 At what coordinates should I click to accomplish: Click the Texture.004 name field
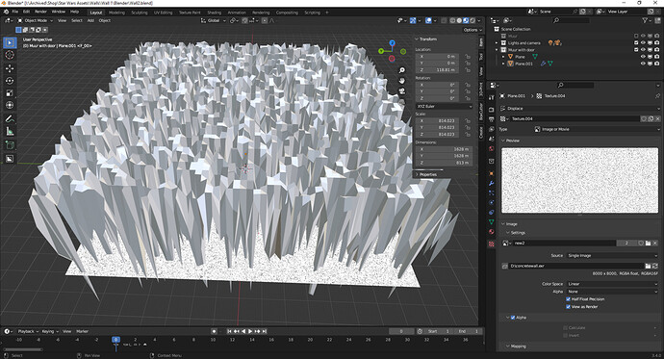[x=575, y=119]
